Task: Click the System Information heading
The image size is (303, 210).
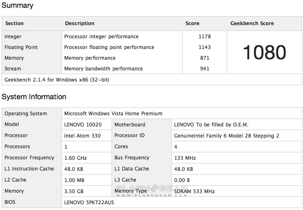Action: point(34,97)
